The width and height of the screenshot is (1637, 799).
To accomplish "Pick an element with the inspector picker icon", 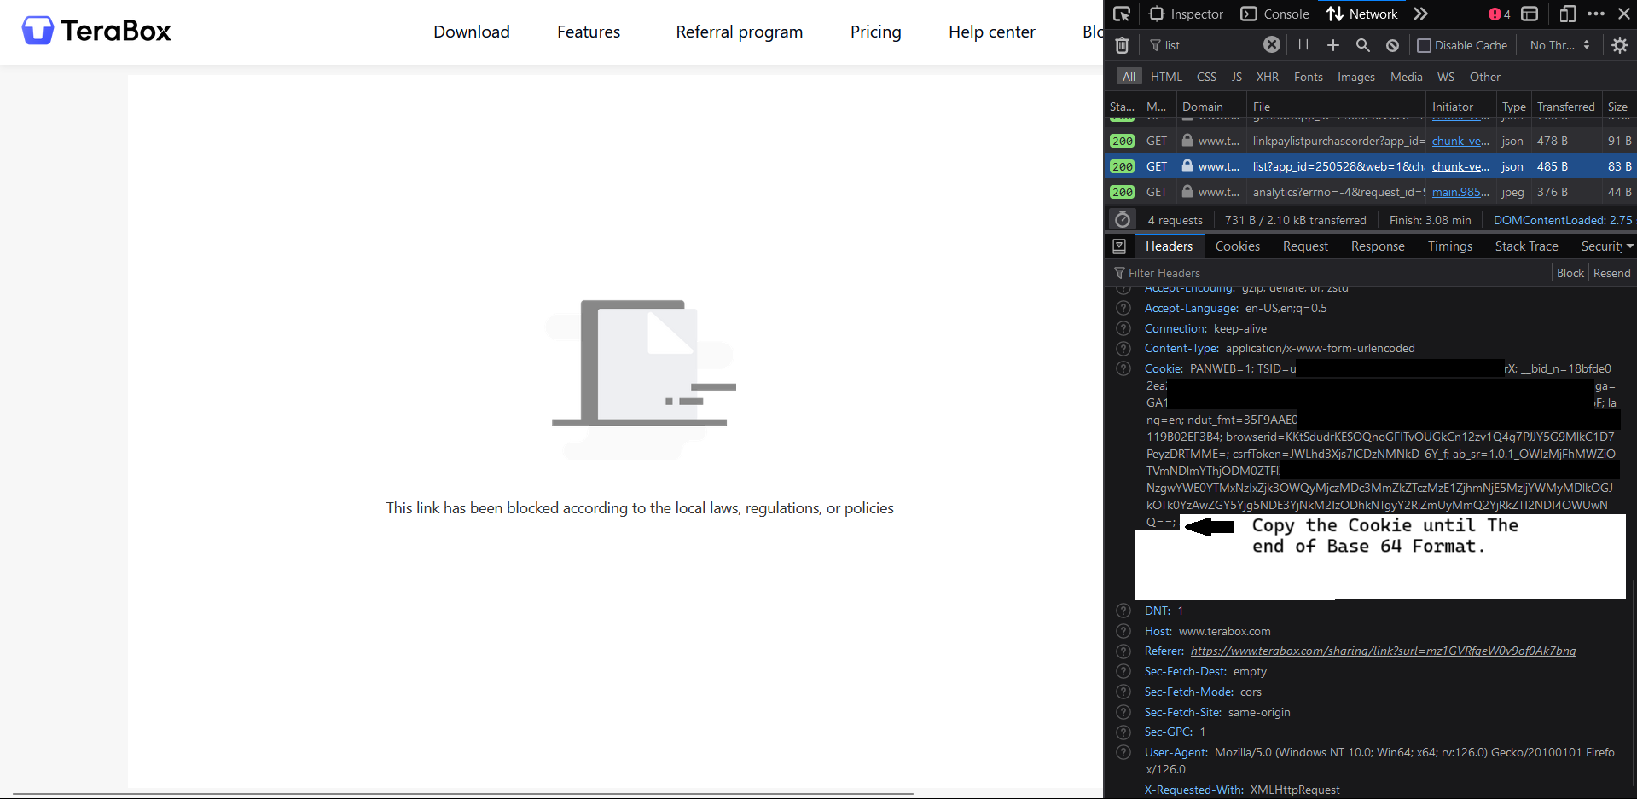I will pos(1122,14).
